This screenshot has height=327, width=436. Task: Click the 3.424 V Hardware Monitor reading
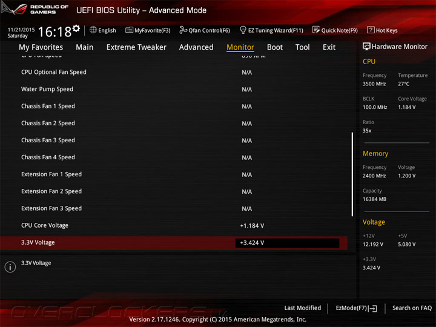coord(371,268)
